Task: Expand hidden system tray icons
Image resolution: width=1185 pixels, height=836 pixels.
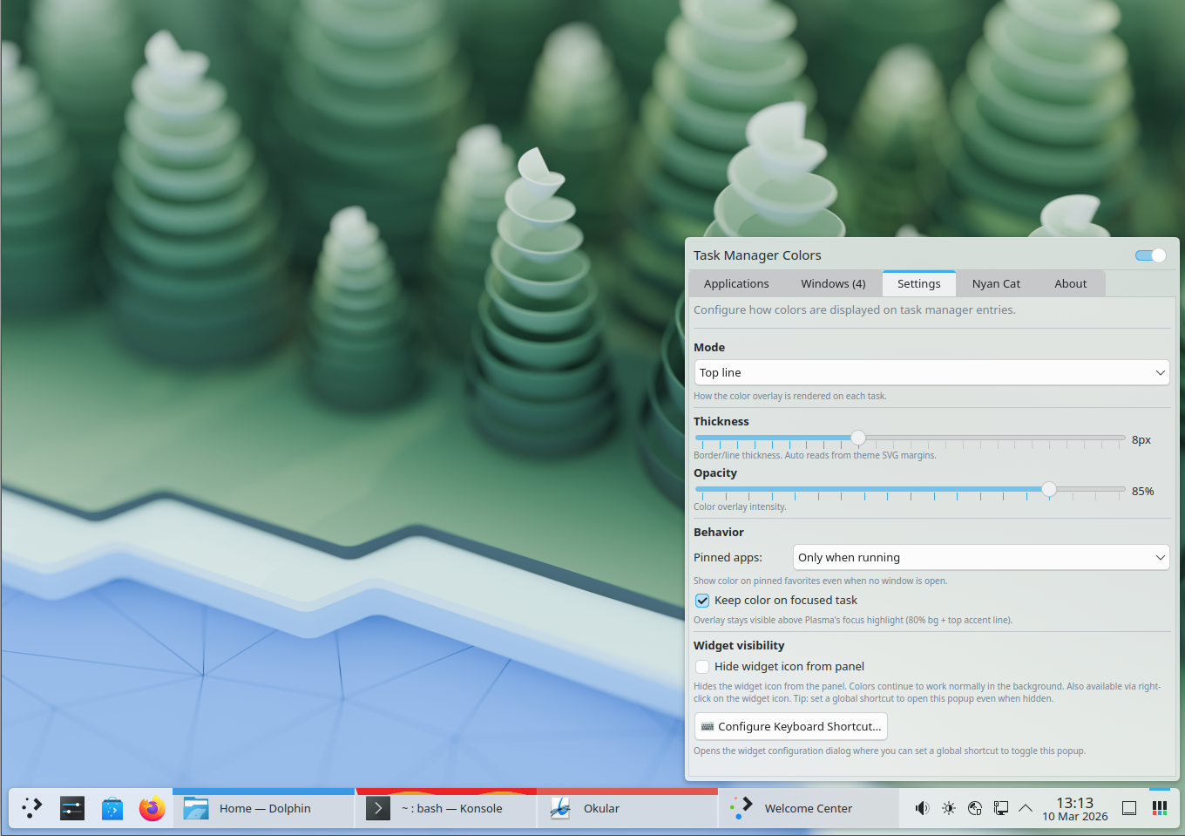Action: pos(1026,808)
